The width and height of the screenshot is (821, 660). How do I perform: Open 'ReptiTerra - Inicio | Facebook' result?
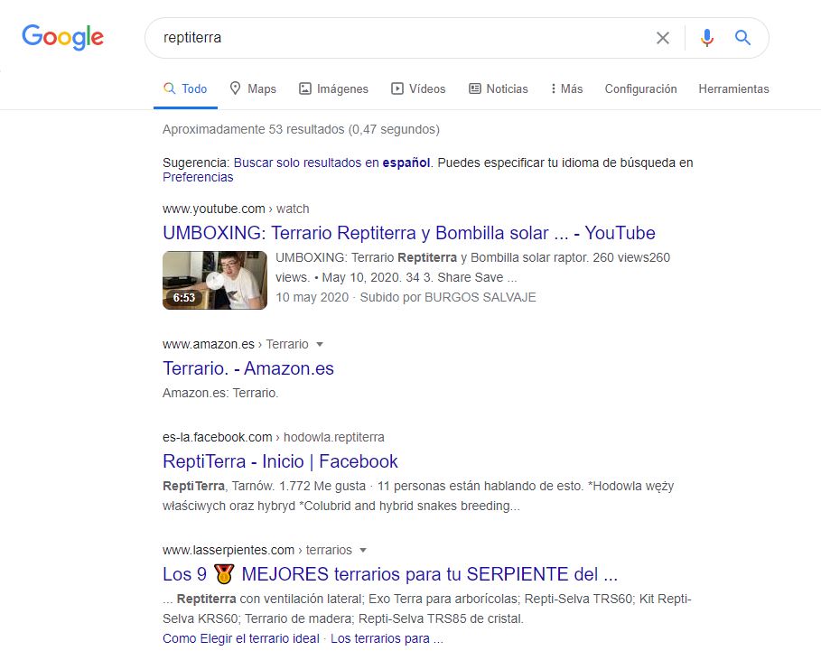[280, 461]
